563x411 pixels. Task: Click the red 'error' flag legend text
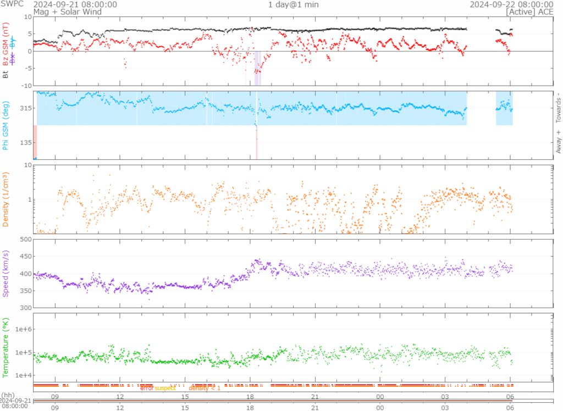tap(147, 388)
